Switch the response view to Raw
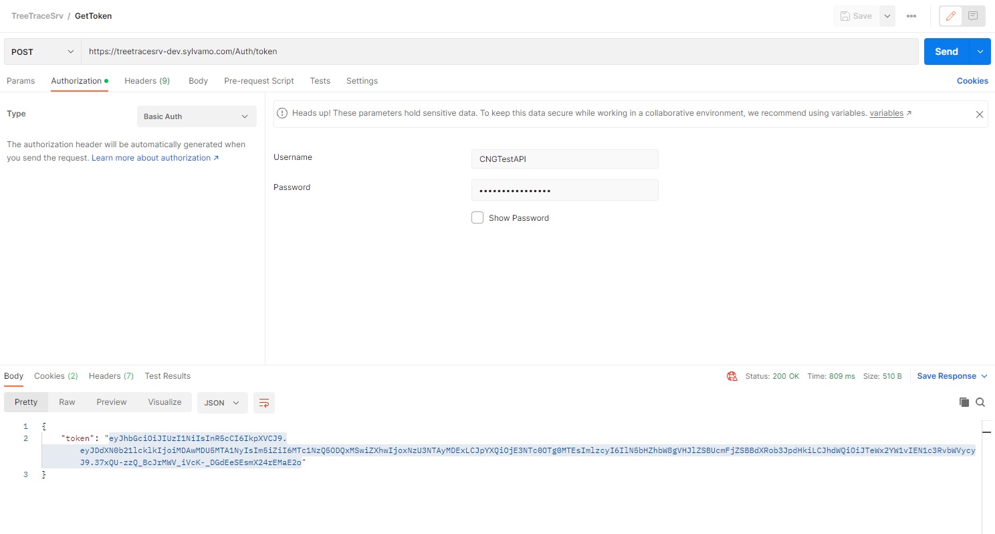Screen dimensions: 995x534 tap(67, 402)
